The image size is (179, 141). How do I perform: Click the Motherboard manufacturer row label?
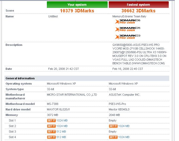[15, 96]
